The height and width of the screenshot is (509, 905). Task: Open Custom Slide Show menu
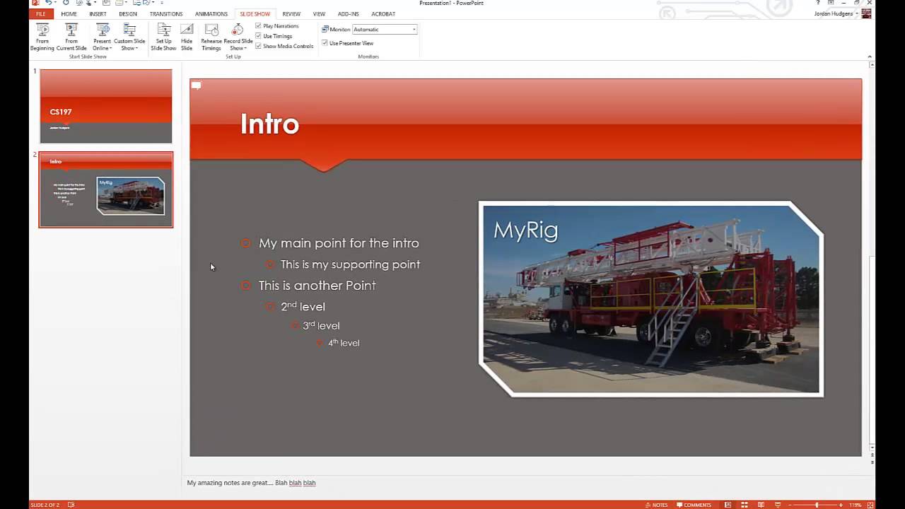(129, 37)
